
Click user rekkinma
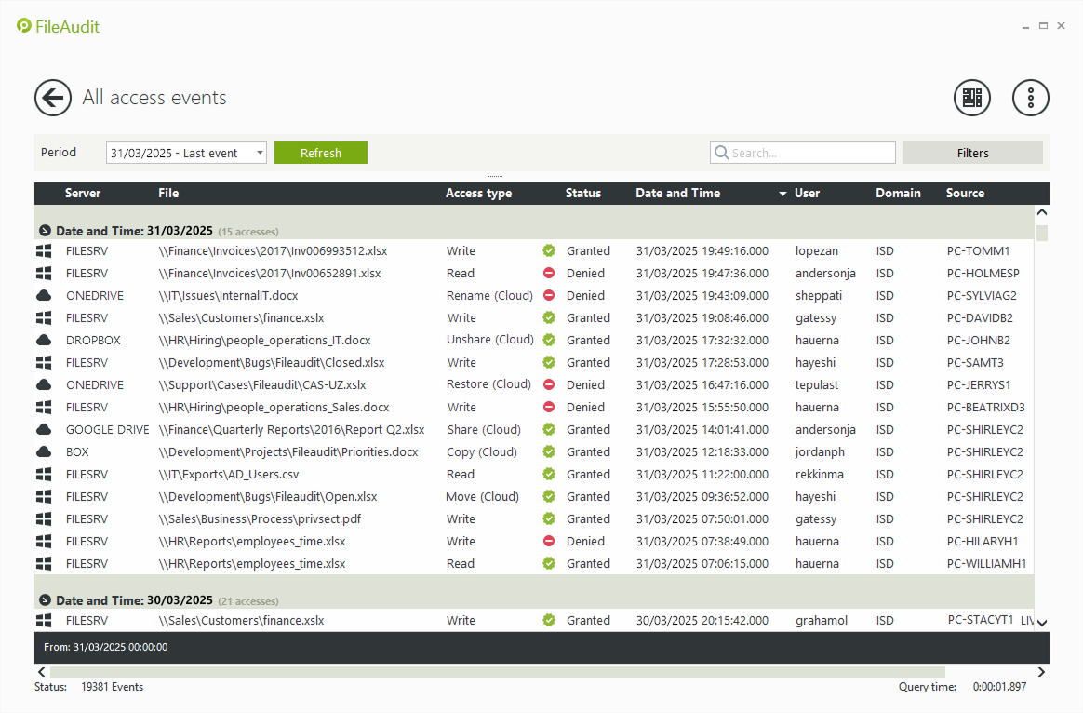click(819, 474)
